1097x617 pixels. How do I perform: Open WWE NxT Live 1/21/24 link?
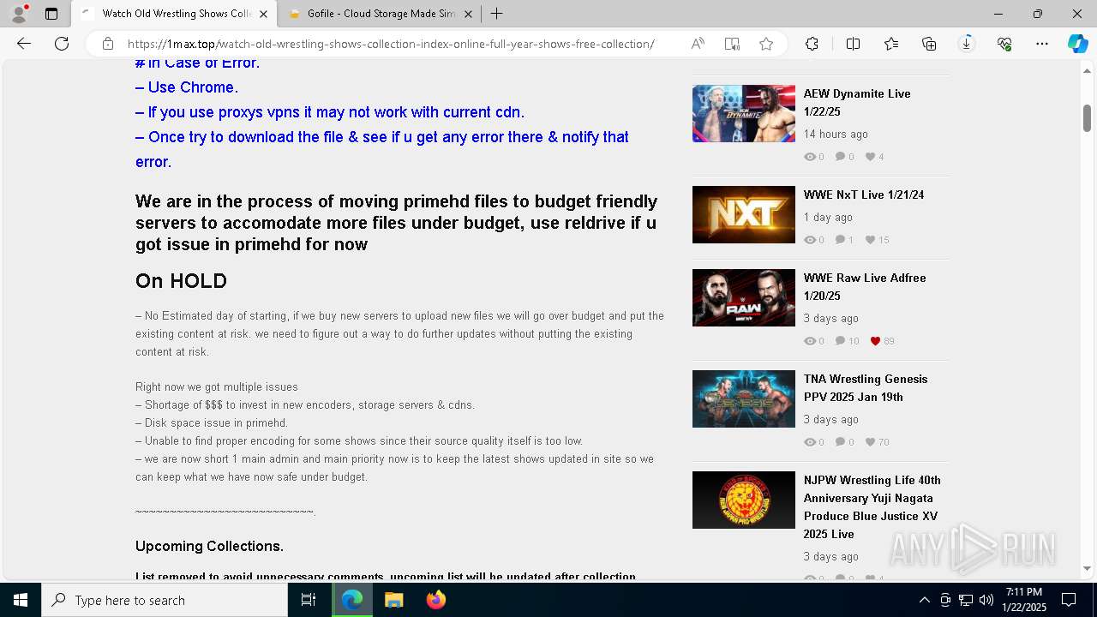(x=864, y=195)
